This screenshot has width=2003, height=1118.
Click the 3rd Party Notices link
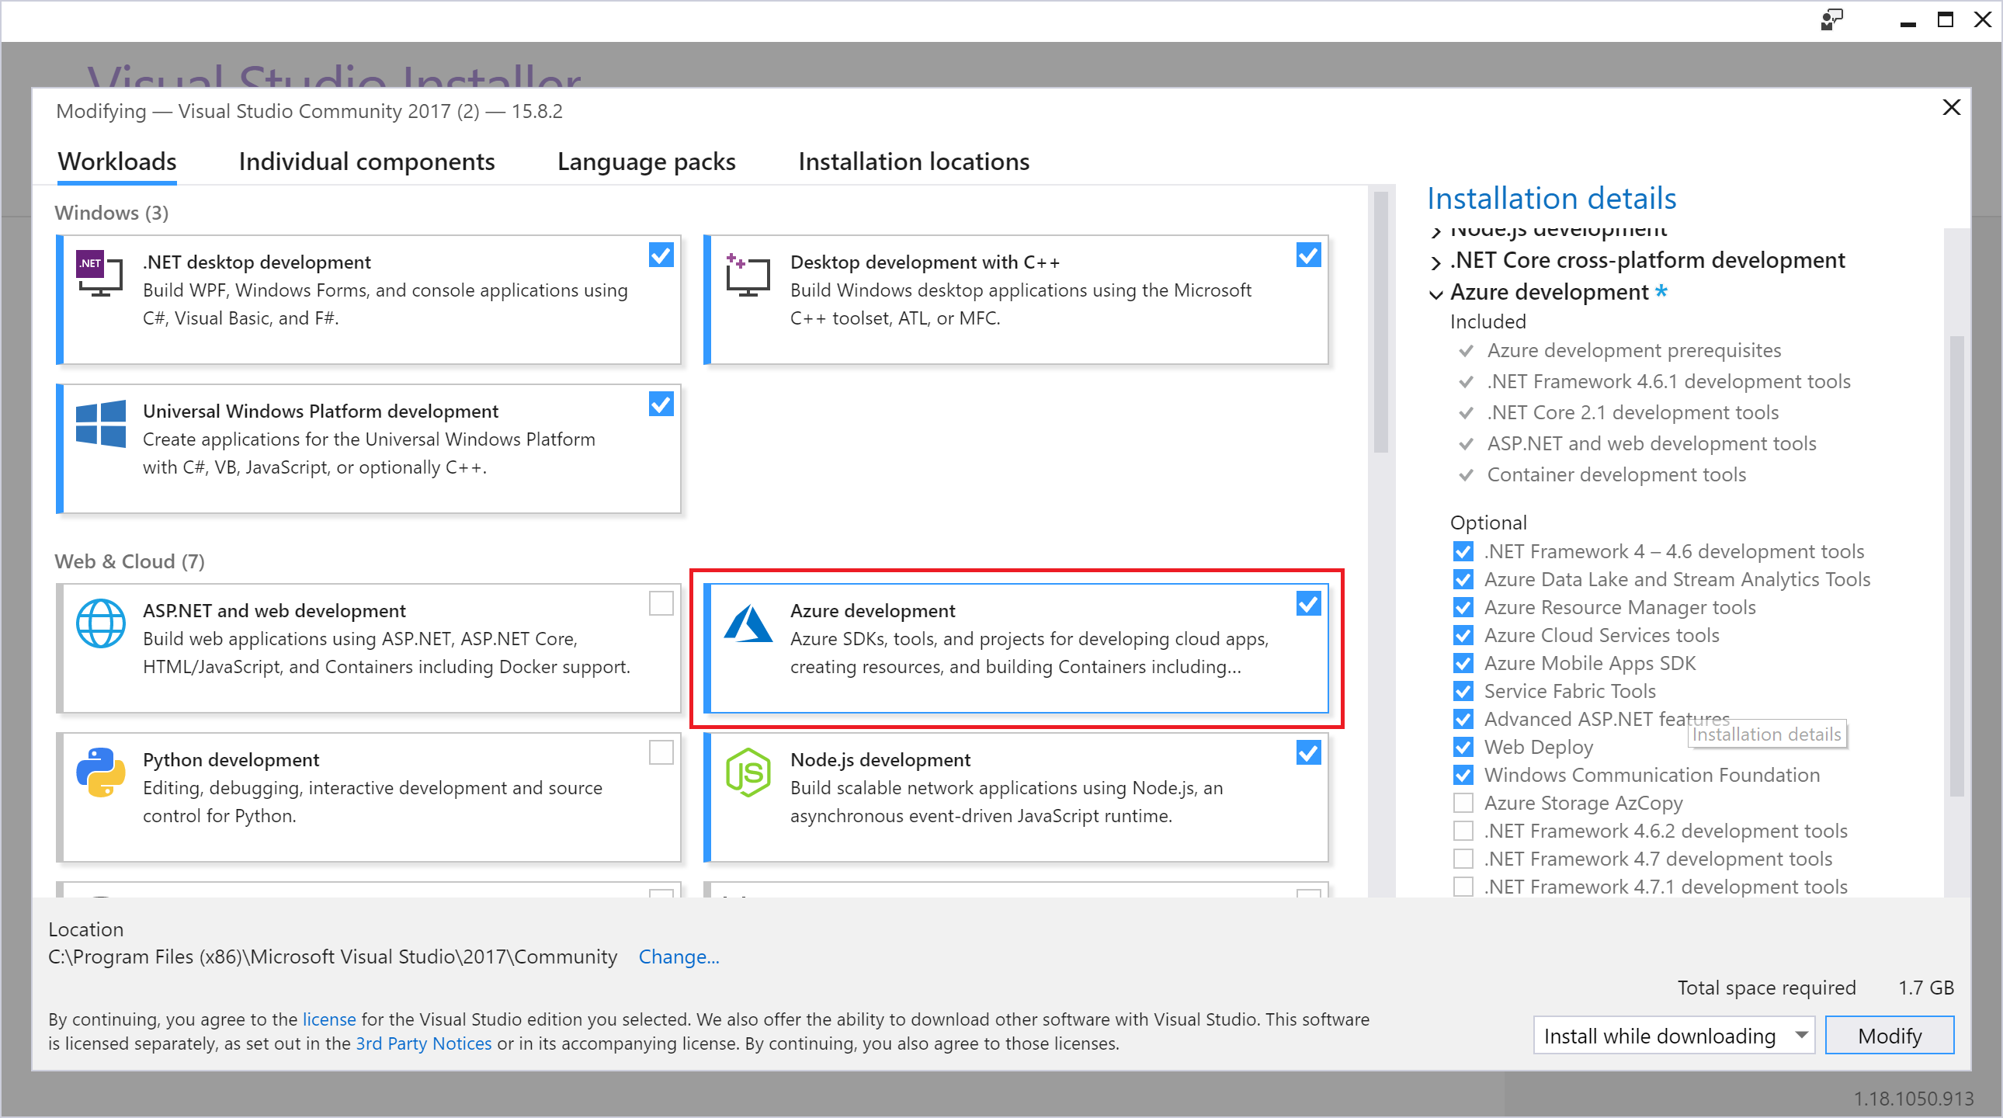click(x=422, y=1045)
